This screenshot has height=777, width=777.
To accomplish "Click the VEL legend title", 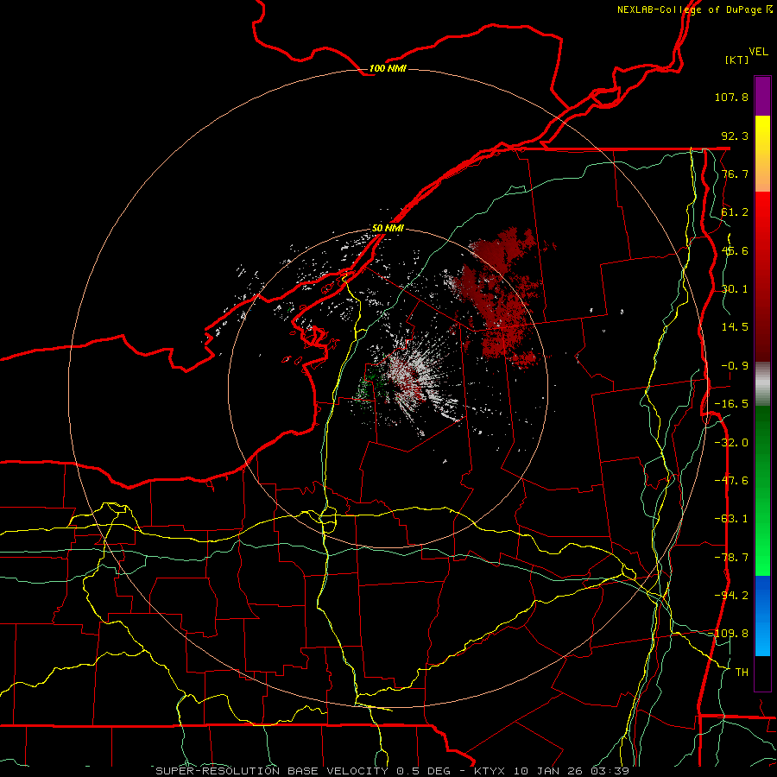I will point(758,52).
